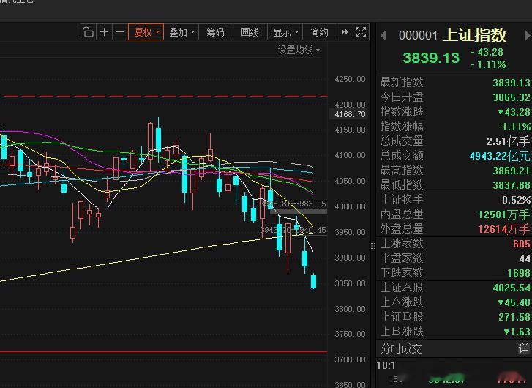This screenshot has height=388, width=532.
Task: Click the panel splitter handle beside chart
Action: coord(372,246)
